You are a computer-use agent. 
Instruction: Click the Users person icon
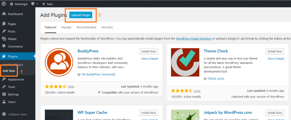coord(4,102)
